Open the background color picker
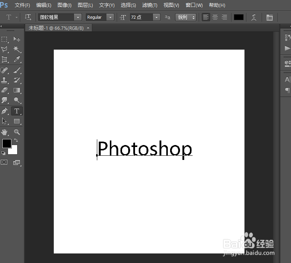The image size is (291, 263). coord(14,151)
